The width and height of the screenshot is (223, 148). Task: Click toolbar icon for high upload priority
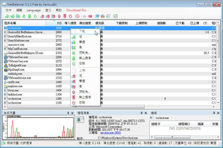coord(53,16)
